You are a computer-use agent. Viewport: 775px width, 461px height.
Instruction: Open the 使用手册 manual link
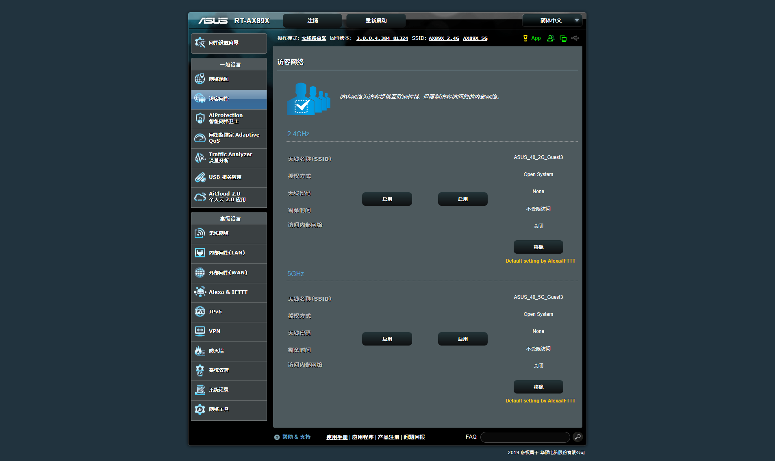337,437
